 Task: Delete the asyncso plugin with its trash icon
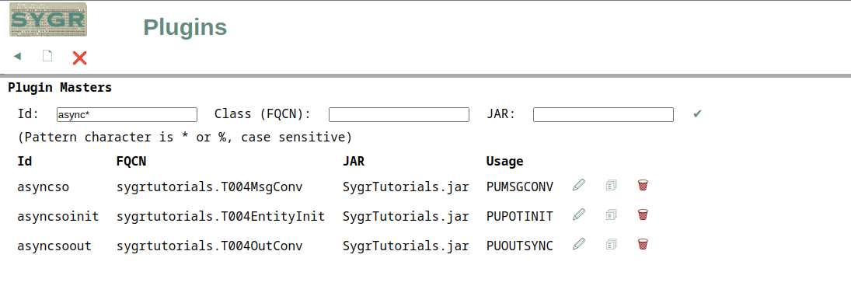click(643, 186)
